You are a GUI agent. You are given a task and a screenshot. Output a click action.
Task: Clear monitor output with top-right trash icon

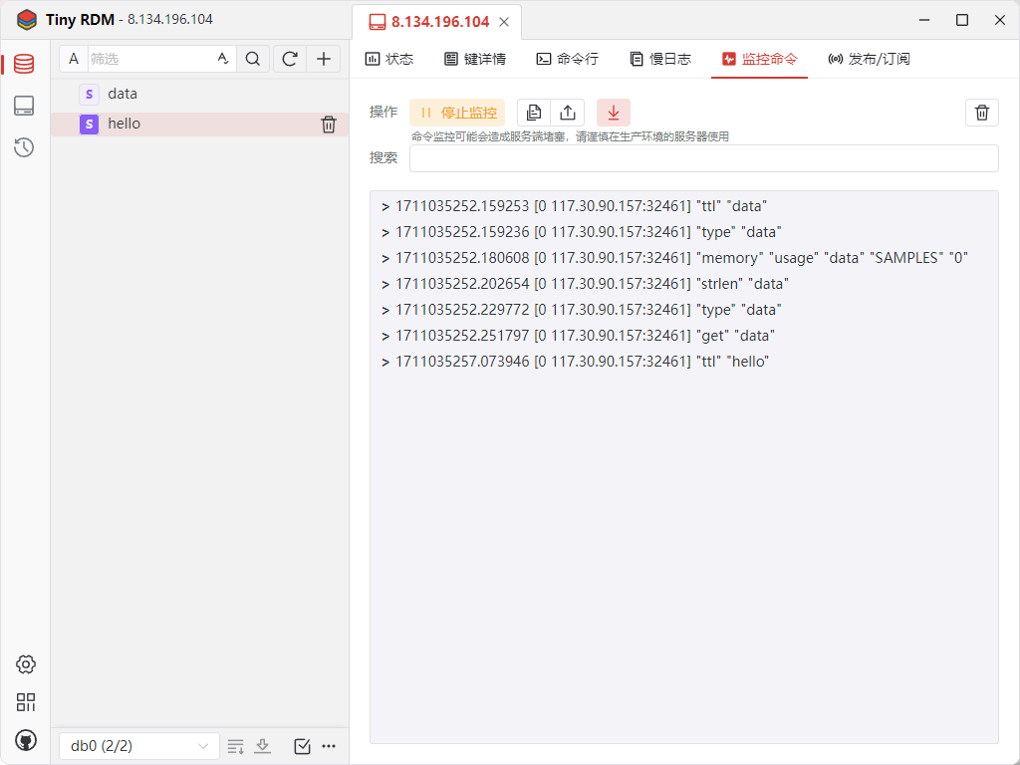coord(981,113)
